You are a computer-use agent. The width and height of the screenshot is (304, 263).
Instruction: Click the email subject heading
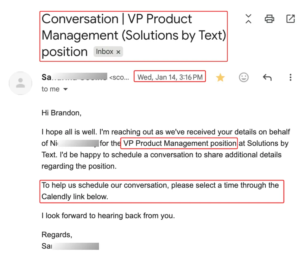click(133, 35)
